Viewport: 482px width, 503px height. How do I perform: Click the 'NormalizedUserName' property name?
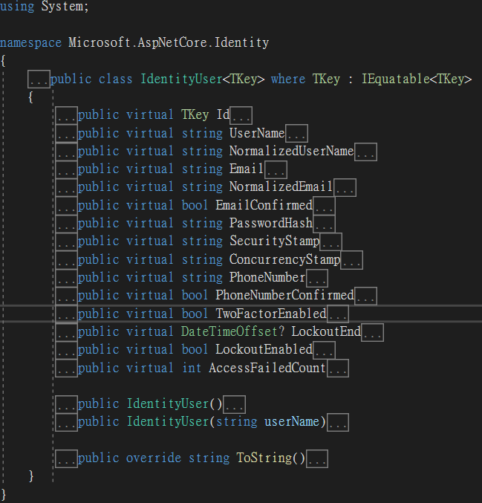coord(292,151)
